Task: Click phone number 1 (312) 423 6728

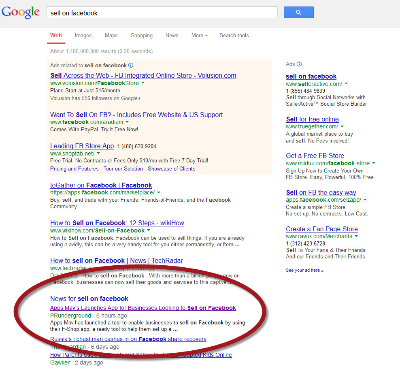Action: point(306,243)
